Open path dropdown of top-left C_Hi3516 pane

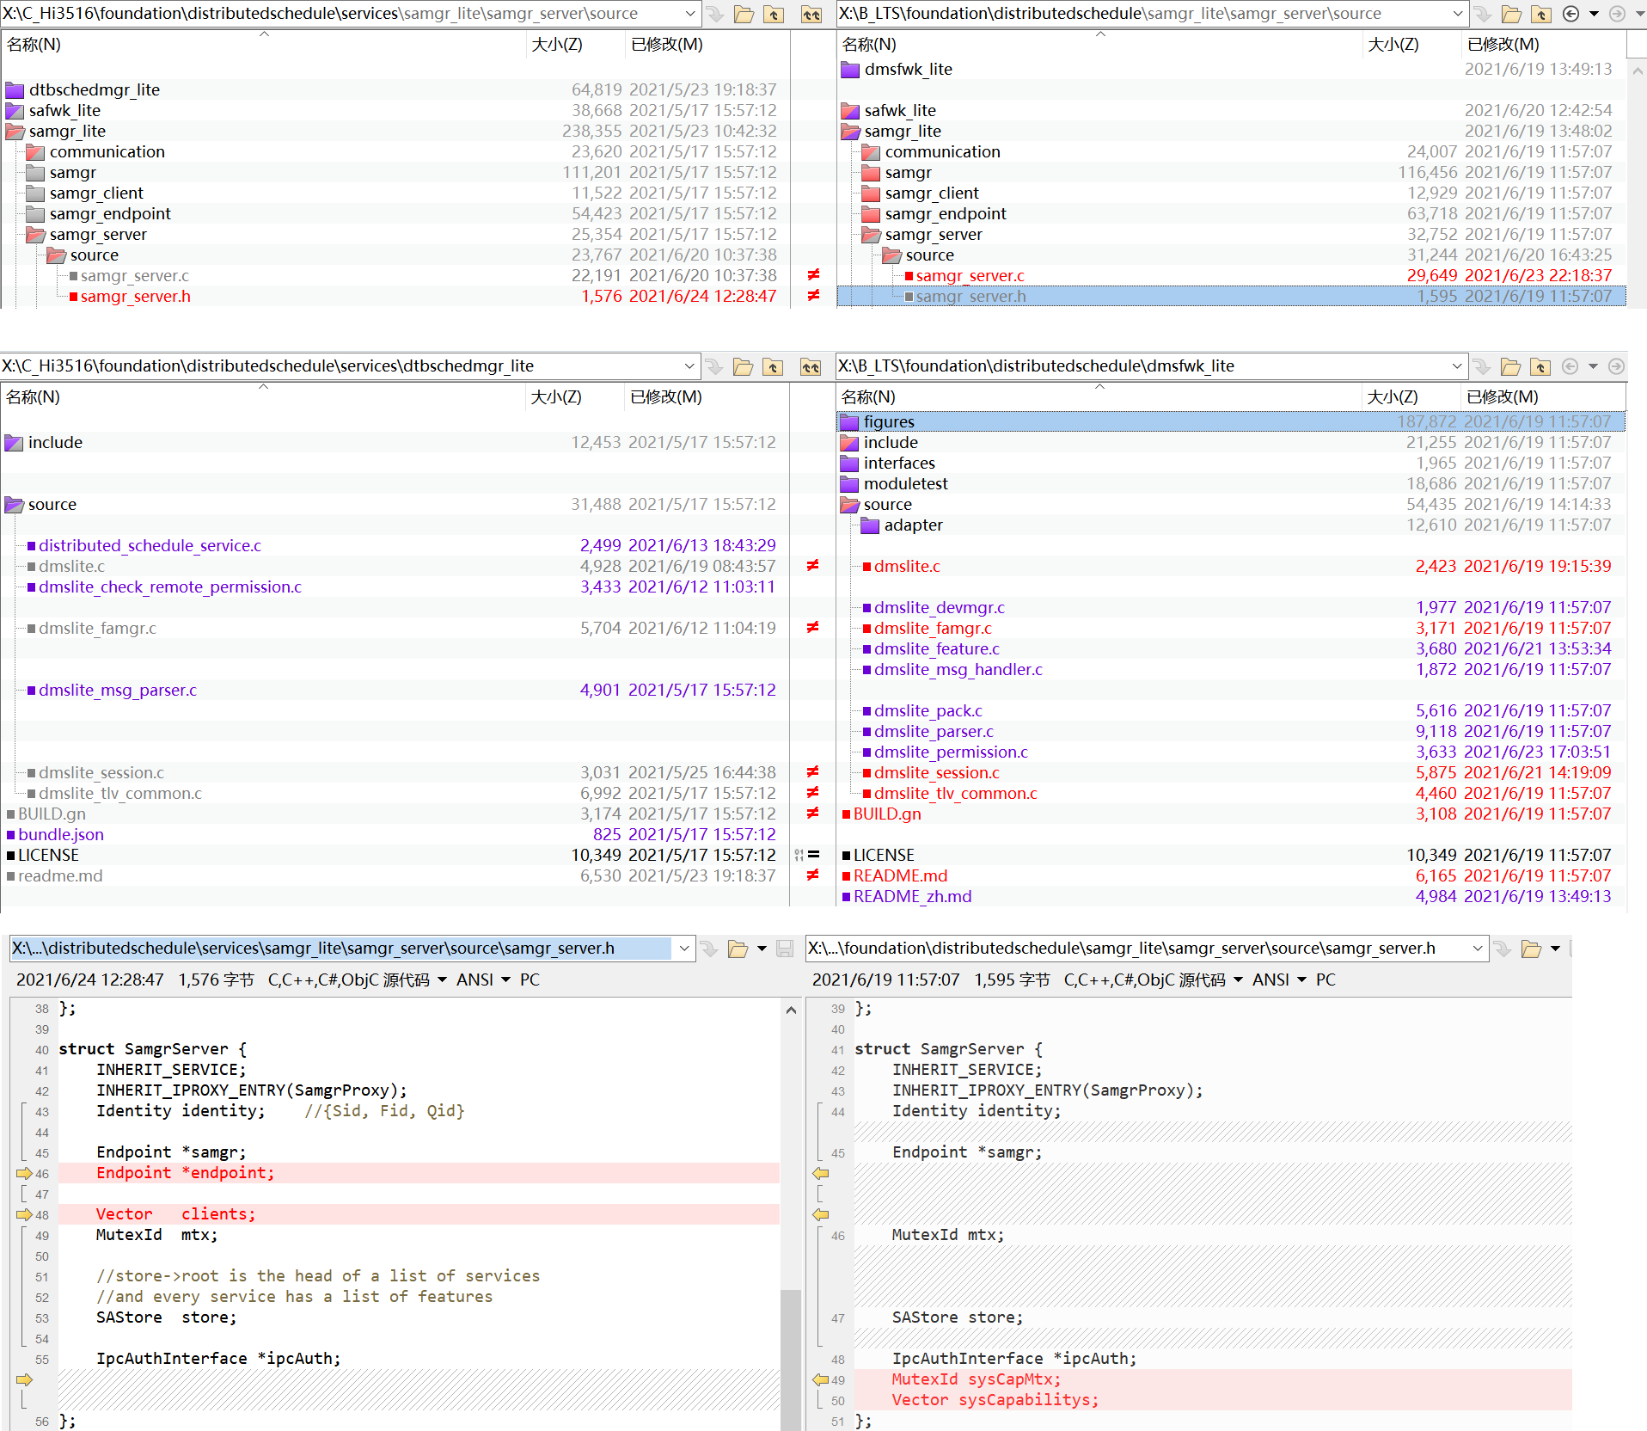(689, 14)
